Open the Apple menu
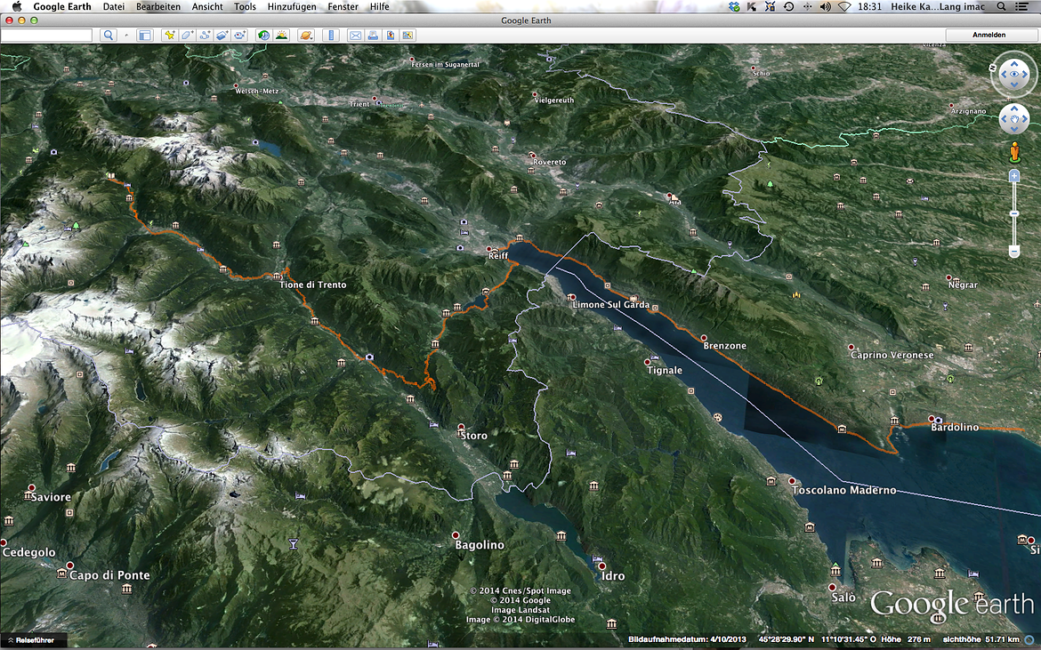This screenshot has height=650, width=1041. [x=17, y=6]
